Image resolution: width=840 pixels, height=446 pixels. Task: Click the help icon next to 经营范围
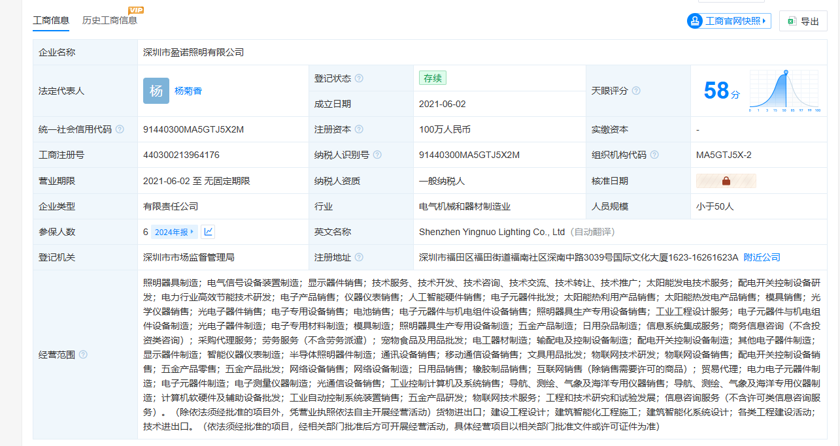(83, 355)
